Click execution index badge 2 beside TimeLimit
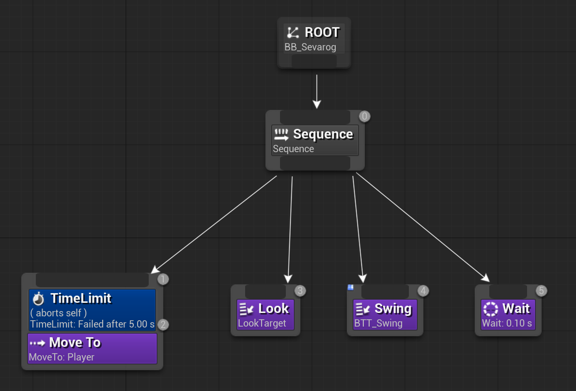The height and width of the screenshot is (391, 576). [163, 325]
